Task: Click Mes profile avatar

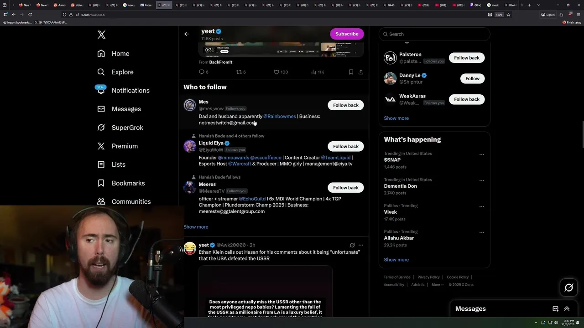Action: tap(190, 105)
